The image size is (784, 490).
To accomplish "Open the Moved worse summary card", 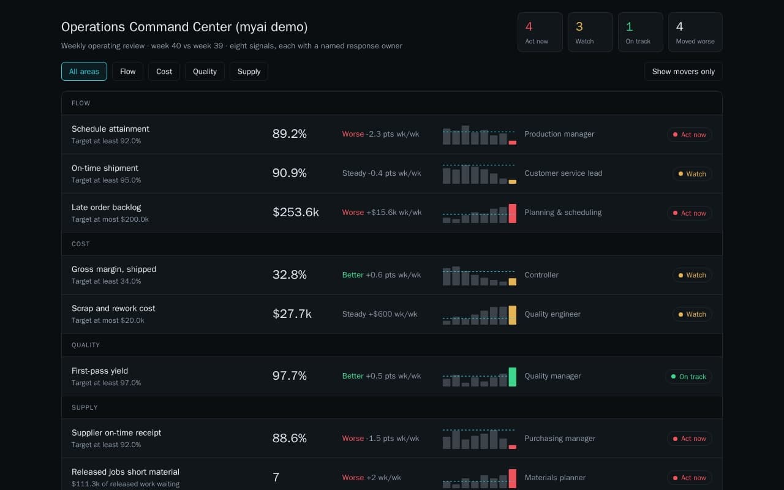I will pyautogui.click(x=695, y=32).
